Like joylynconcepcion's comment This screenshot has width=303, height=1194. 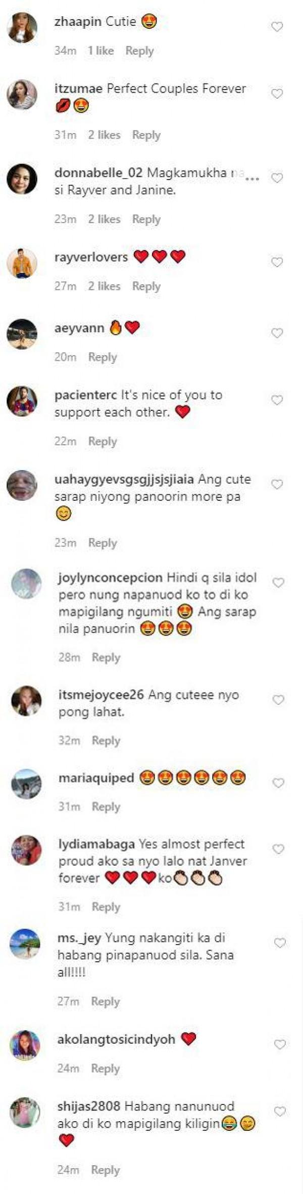point(278,583)
